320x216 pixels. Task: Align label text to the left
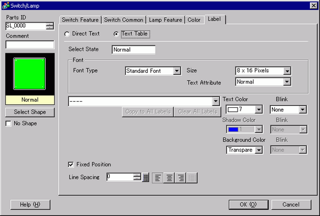157,178
